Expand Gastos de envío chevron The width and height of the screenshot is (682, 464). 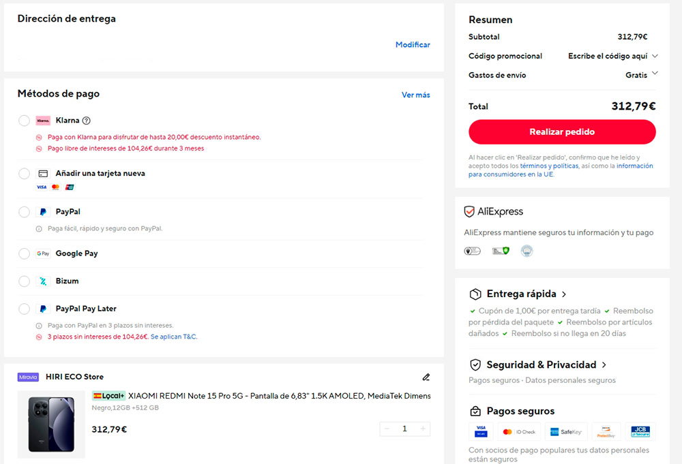[x=655, y=73]
